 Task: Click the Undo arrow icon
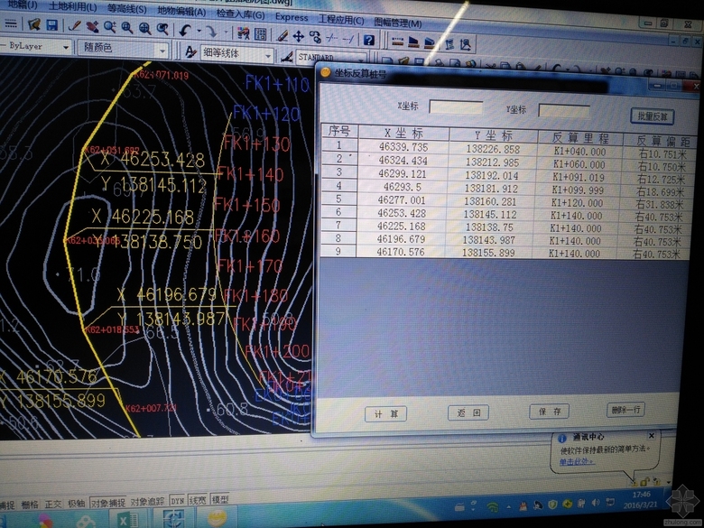[x=185, y=29]
